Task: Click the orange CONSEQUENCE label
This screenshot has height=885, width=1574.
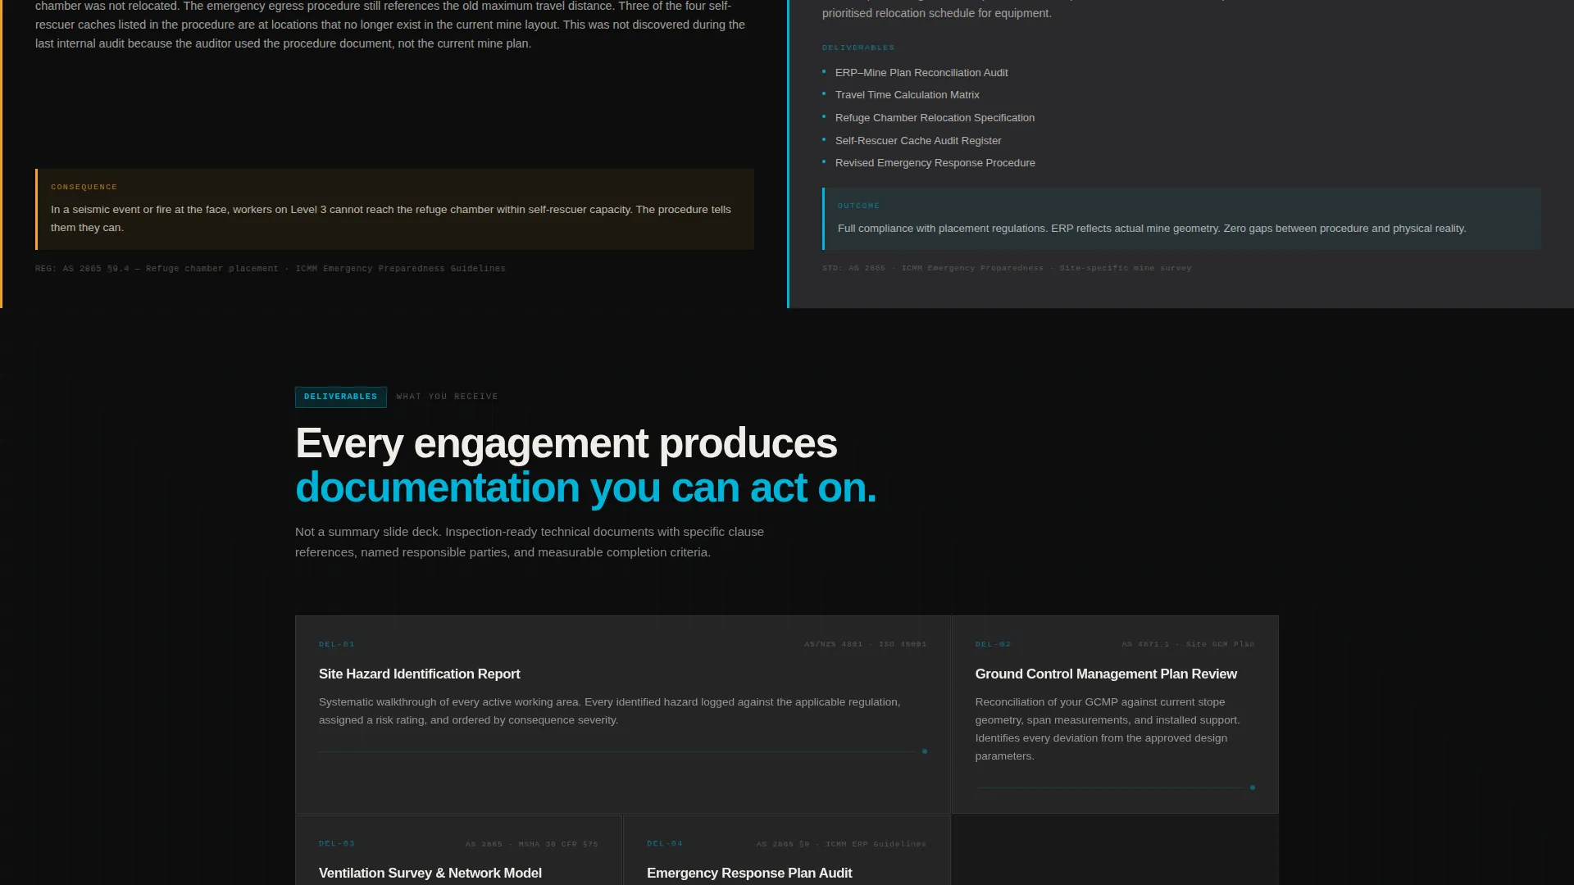Action: click(x=84, y=187)
